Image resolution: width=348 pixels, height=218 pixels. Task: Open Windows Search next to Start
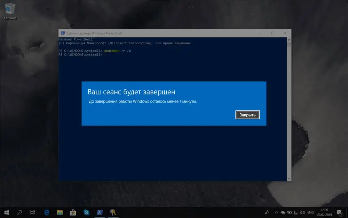coord(20,212)
